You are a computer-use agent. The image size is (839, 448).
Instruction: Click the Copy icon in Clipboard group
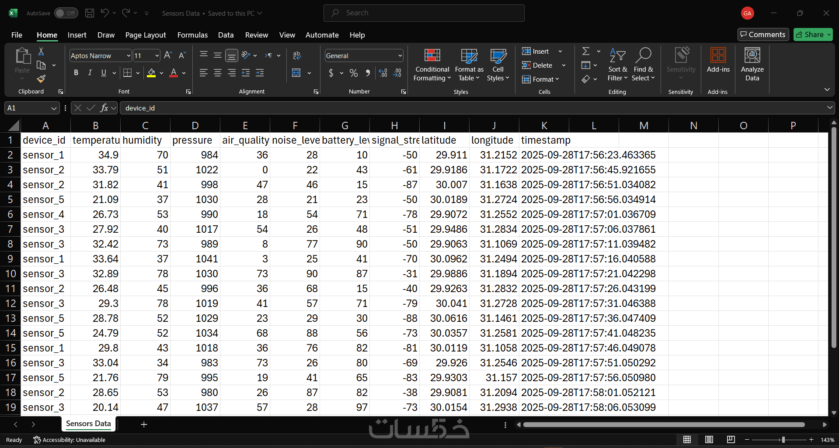[41, 65]
